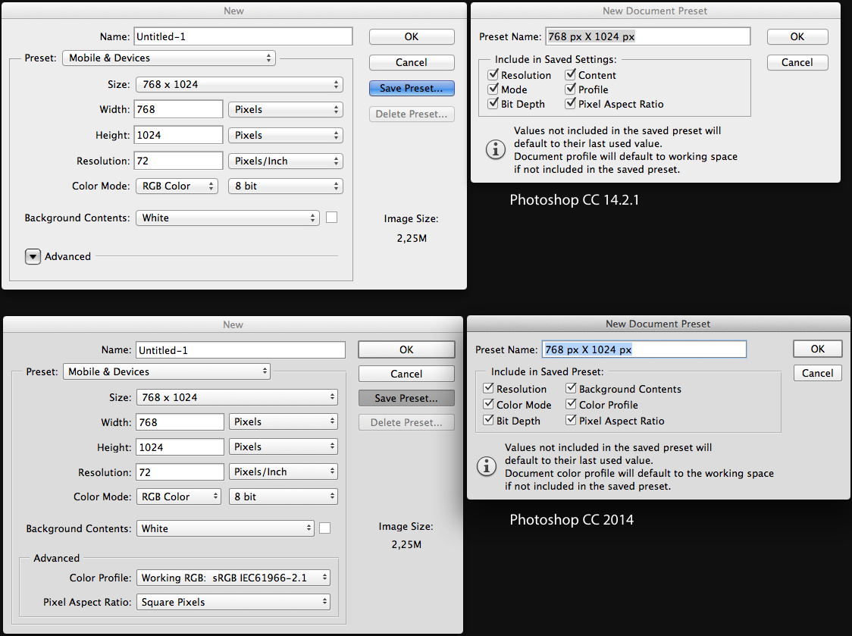Open Width units dropdown in top New dialog
This screenshot has width=852, height=636.
coord(285,109)
